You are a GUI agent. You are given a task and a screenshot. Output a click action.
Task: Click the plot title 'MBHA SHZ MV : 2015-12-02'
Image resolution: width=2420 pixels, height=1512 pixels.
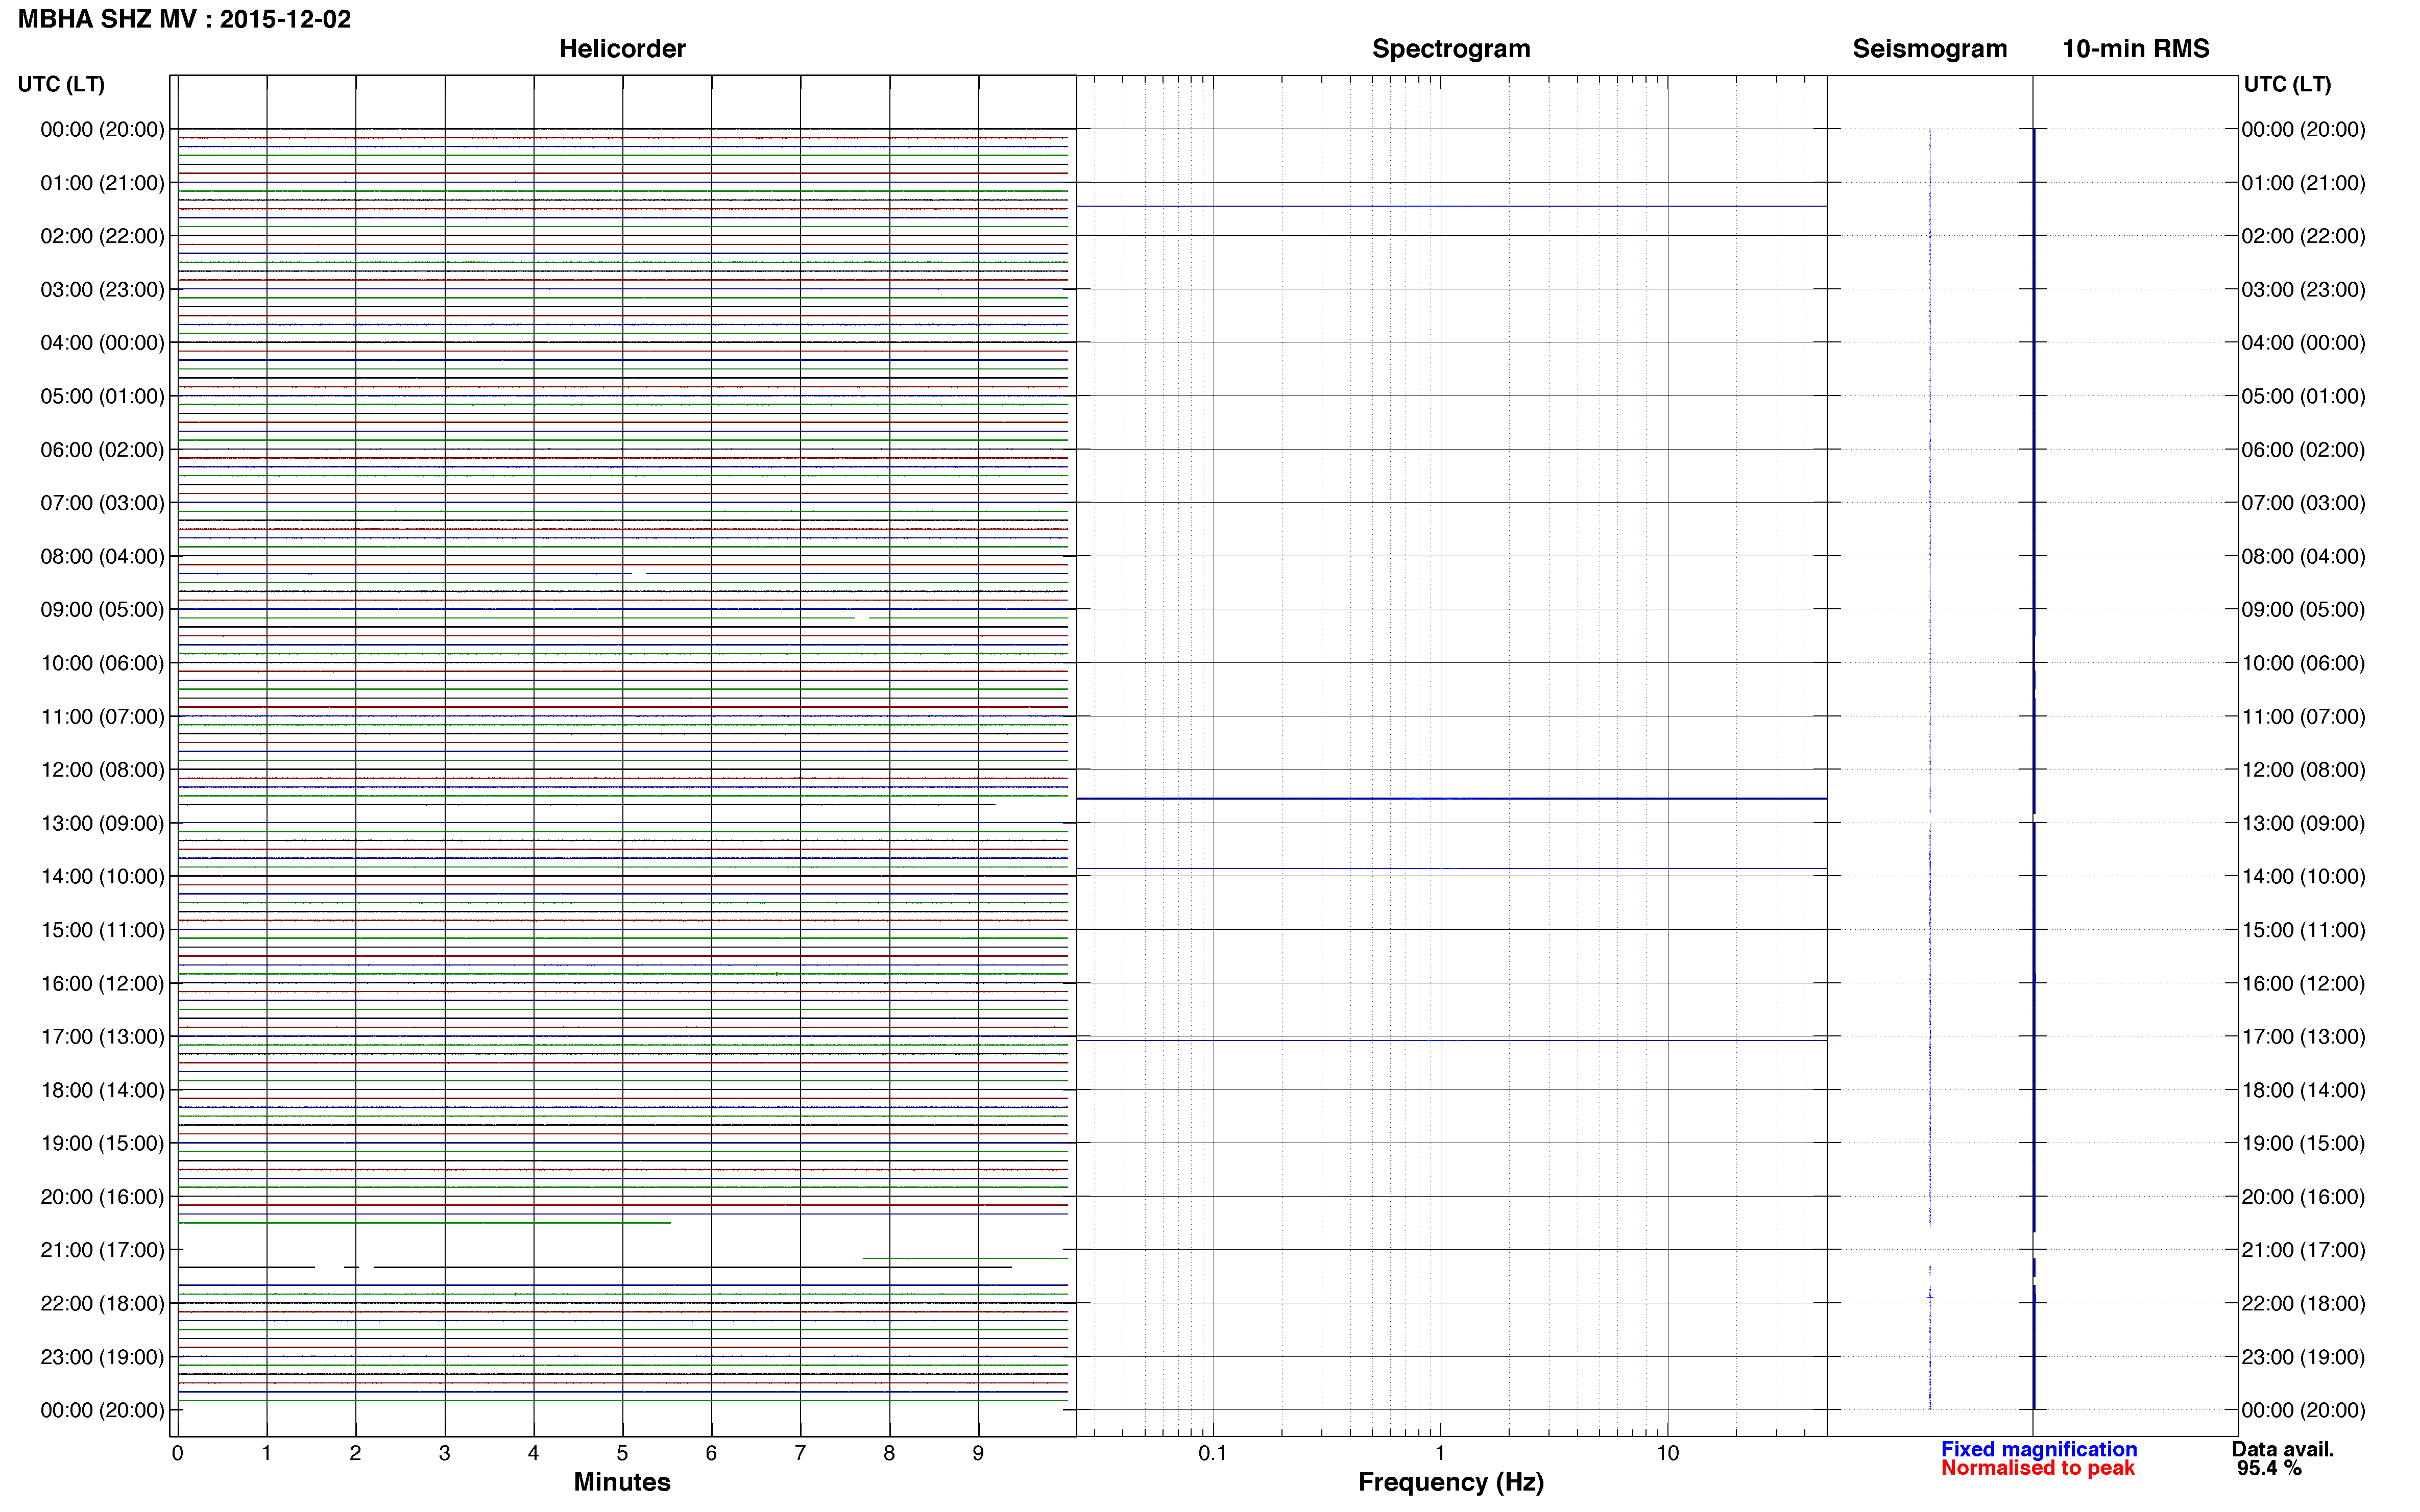tap(184, 19)
